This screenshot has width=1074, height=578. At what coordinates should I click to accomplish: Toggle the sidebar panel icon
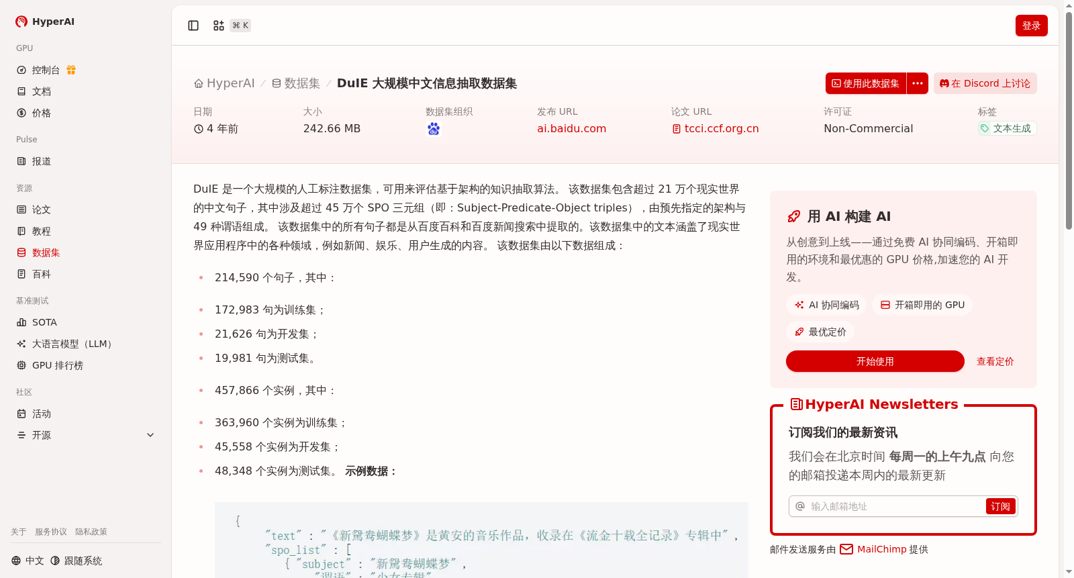[193, 26]
